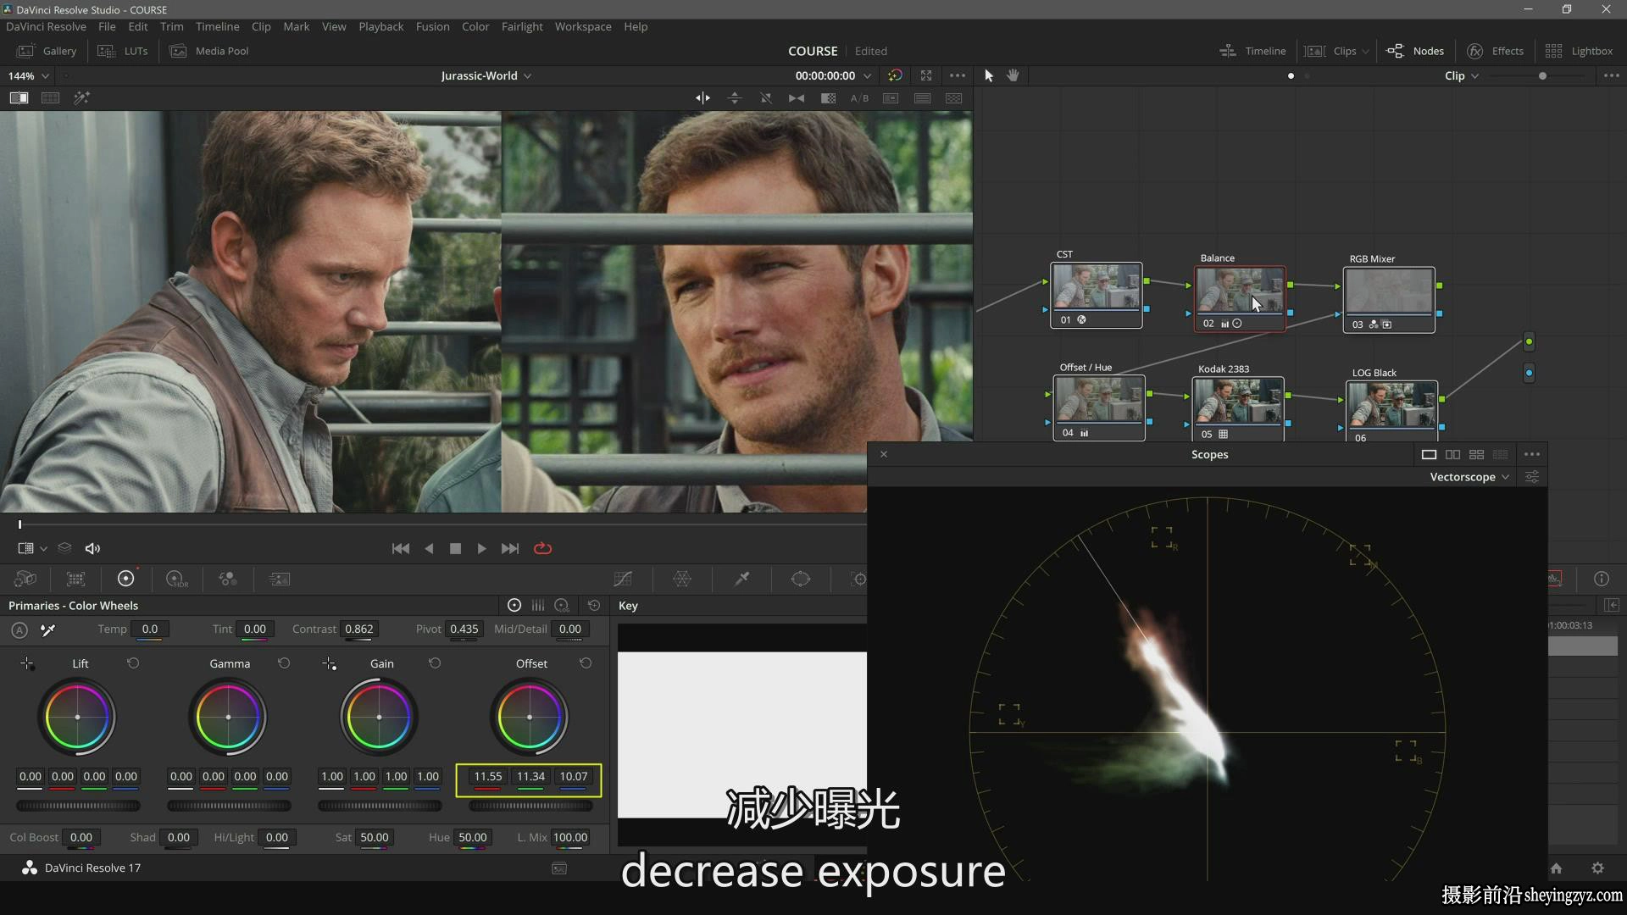1627x915 pixels.
Task: Open the Color Warper palette
Action: 682,579
